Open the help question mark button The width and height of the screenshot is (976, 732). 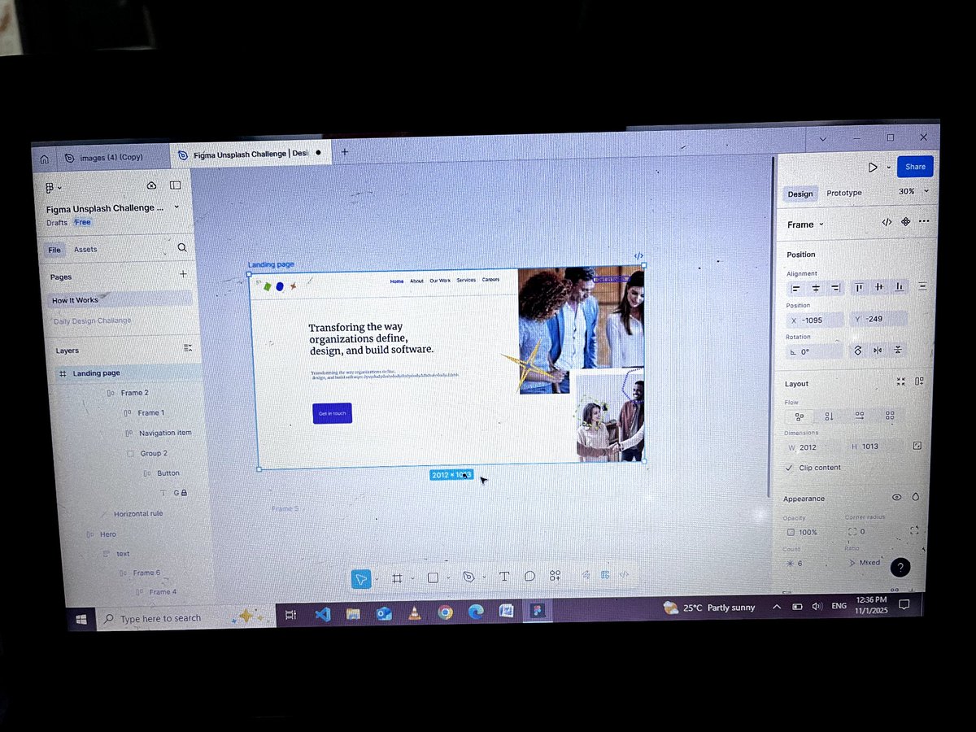900,568
